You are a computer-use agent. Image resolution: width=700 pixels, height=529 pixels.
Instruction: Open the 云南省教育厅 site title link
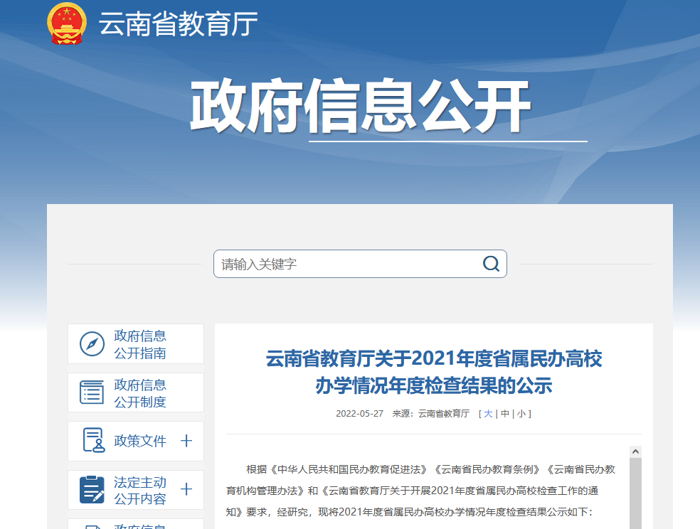tap(178, 24)
